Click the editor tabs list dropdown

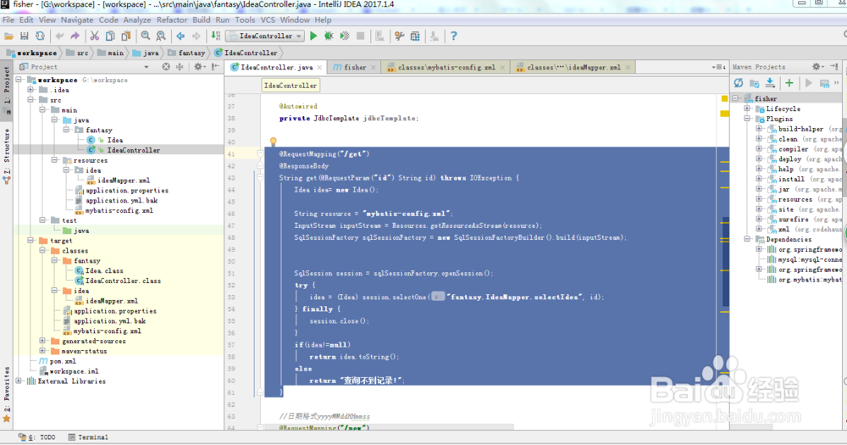718,67
